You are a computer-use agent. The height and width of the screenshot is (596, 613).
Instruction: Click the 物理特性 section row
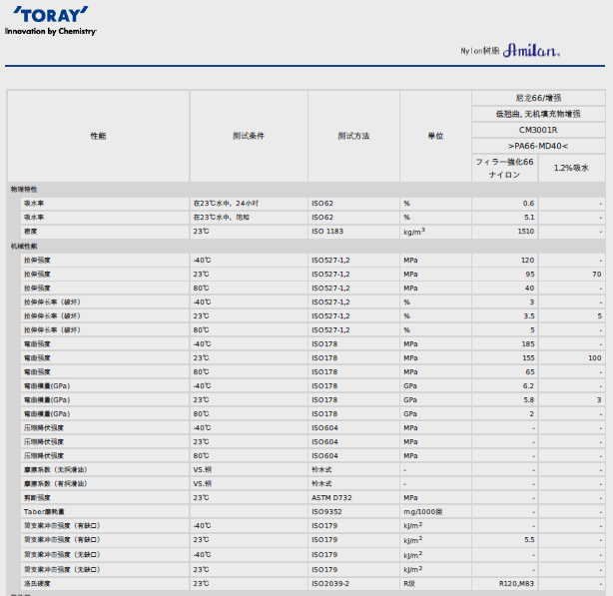tap(24, 189)
